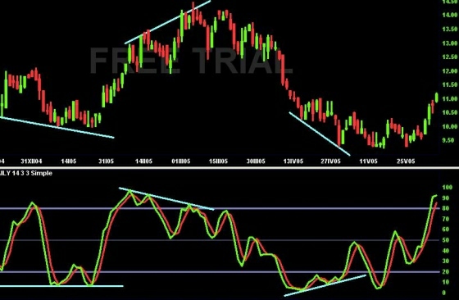Click the stochastic 80 level label
Image resolution: width=459 pixels, height=300 pixels.
pyautogui.click(x=446, y=209)
